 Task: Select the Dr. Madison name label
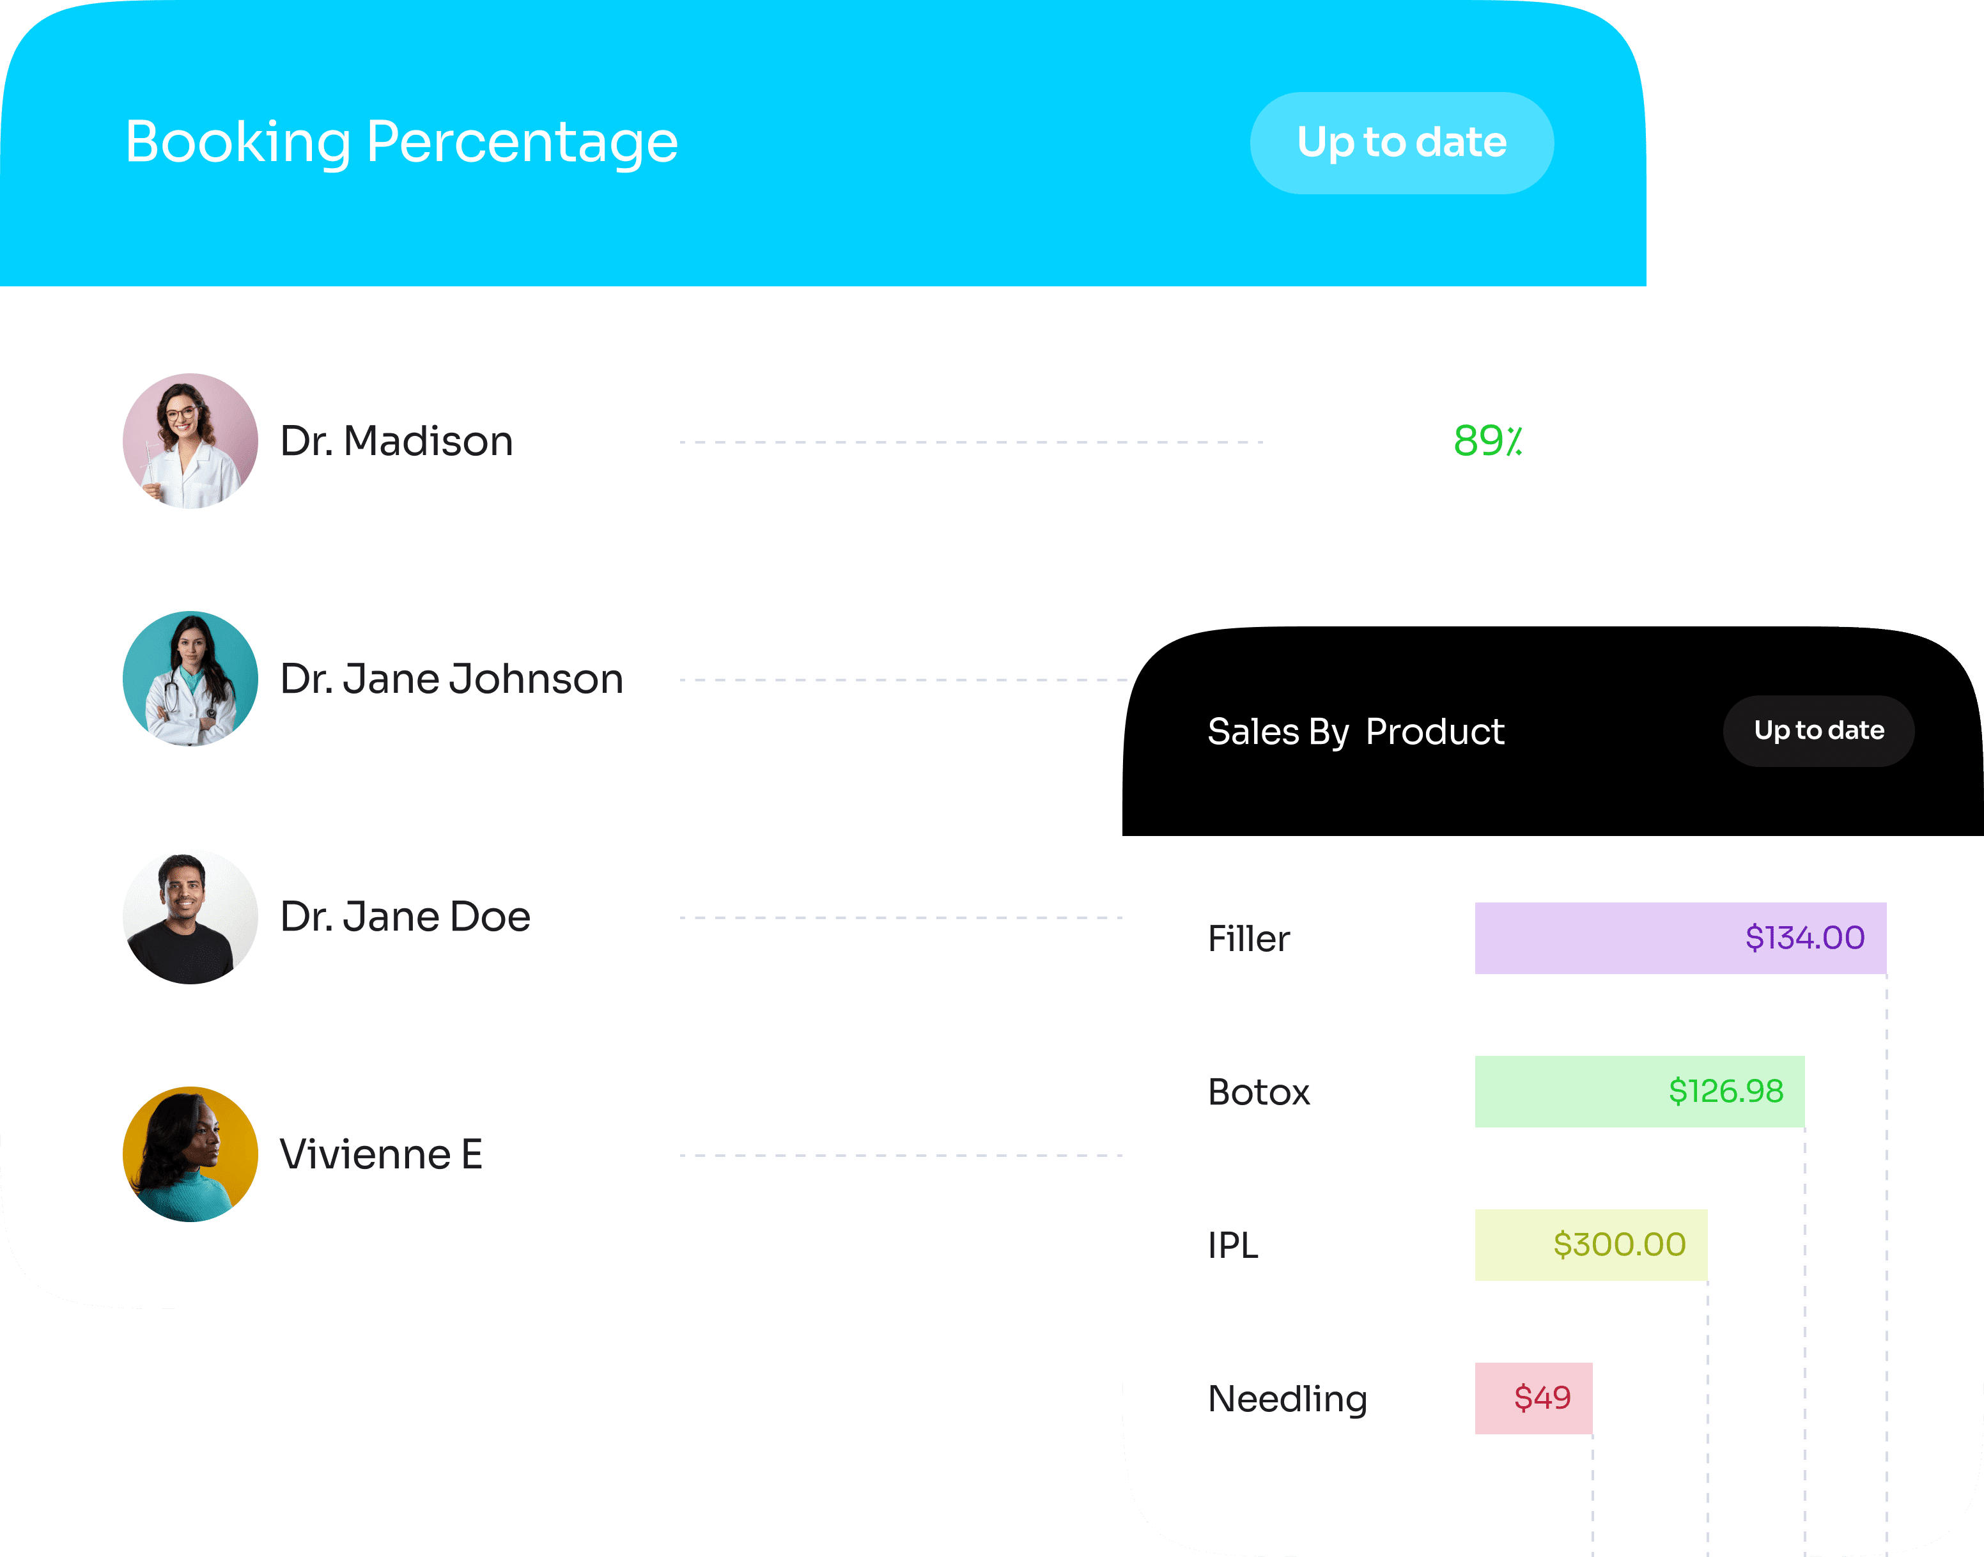click(396, 441)
